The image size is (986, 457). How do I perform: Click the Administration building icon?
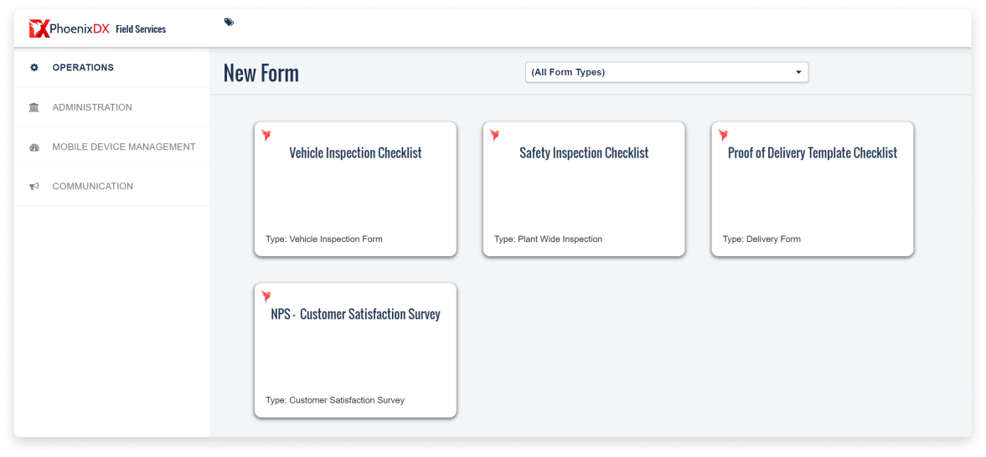34,108
